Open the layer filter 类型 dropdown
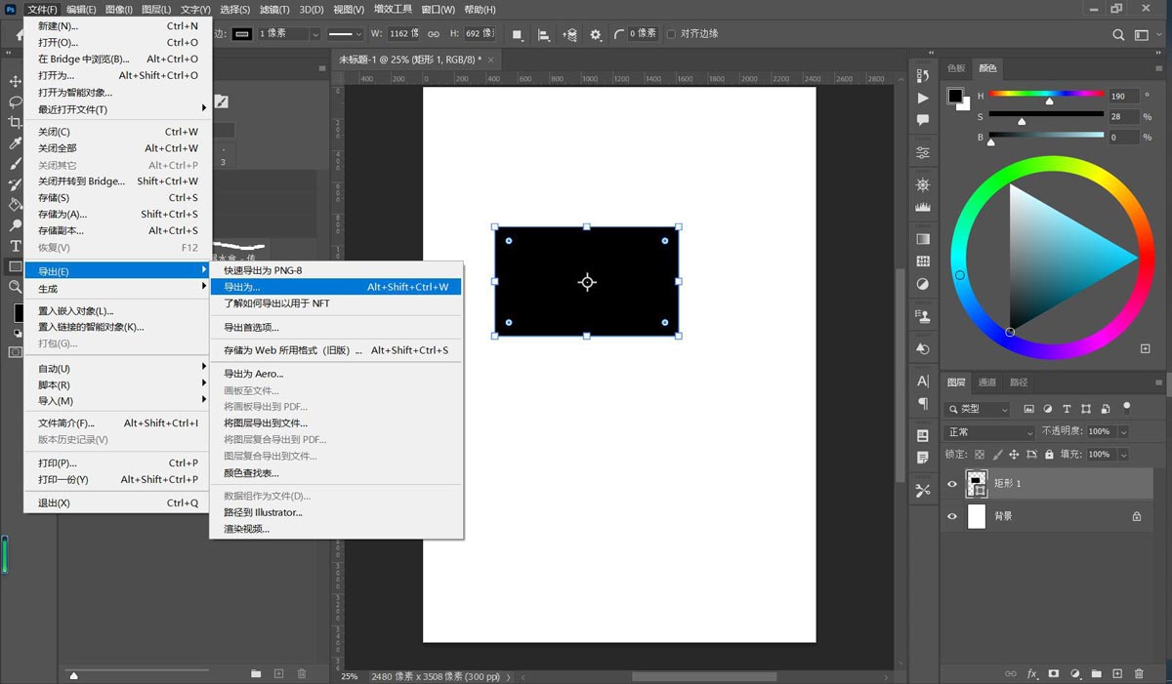This screenshot has height=684, width=1172. pyautogui.click(x=979, y=409)
